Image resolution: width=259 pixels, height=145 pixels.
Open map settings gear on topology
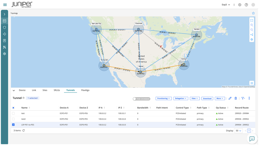point(251,40)
